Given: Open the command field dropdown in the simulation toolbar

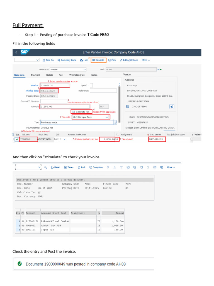Looking at the screenshot, I should 39,167.
